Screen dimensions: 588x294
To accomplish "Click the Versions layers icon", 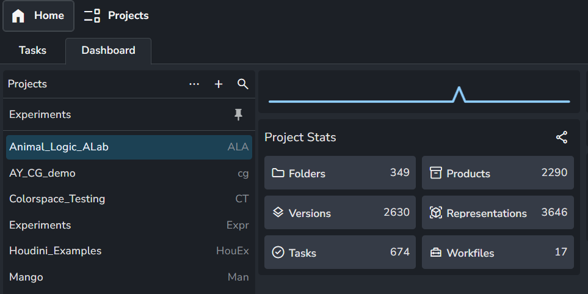I will pyautogui.click(x=278, y=213).
